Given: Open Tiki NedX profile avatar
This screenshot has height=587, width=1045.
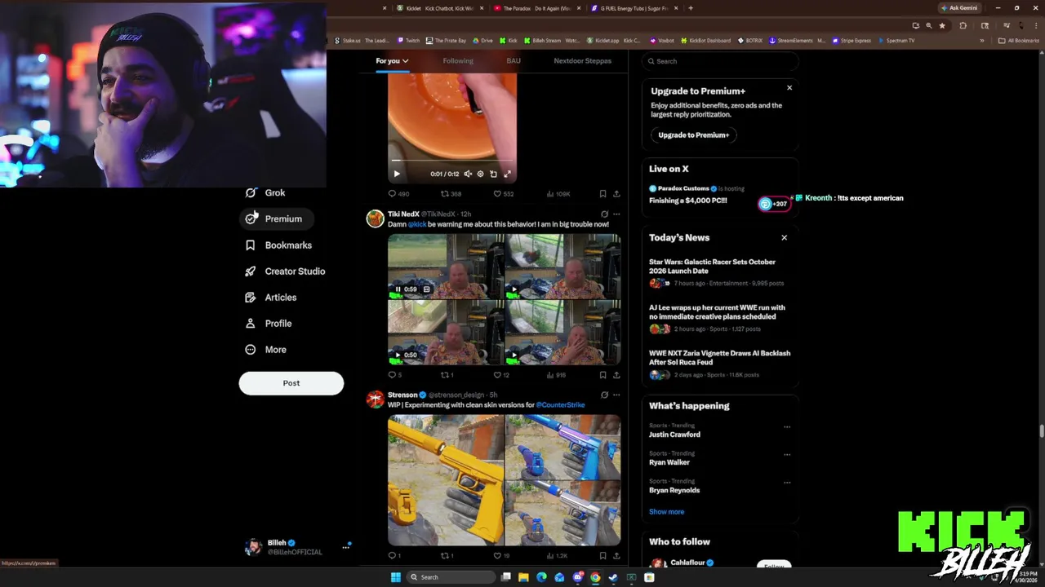Looking at the screenshot, I should 375,218.
